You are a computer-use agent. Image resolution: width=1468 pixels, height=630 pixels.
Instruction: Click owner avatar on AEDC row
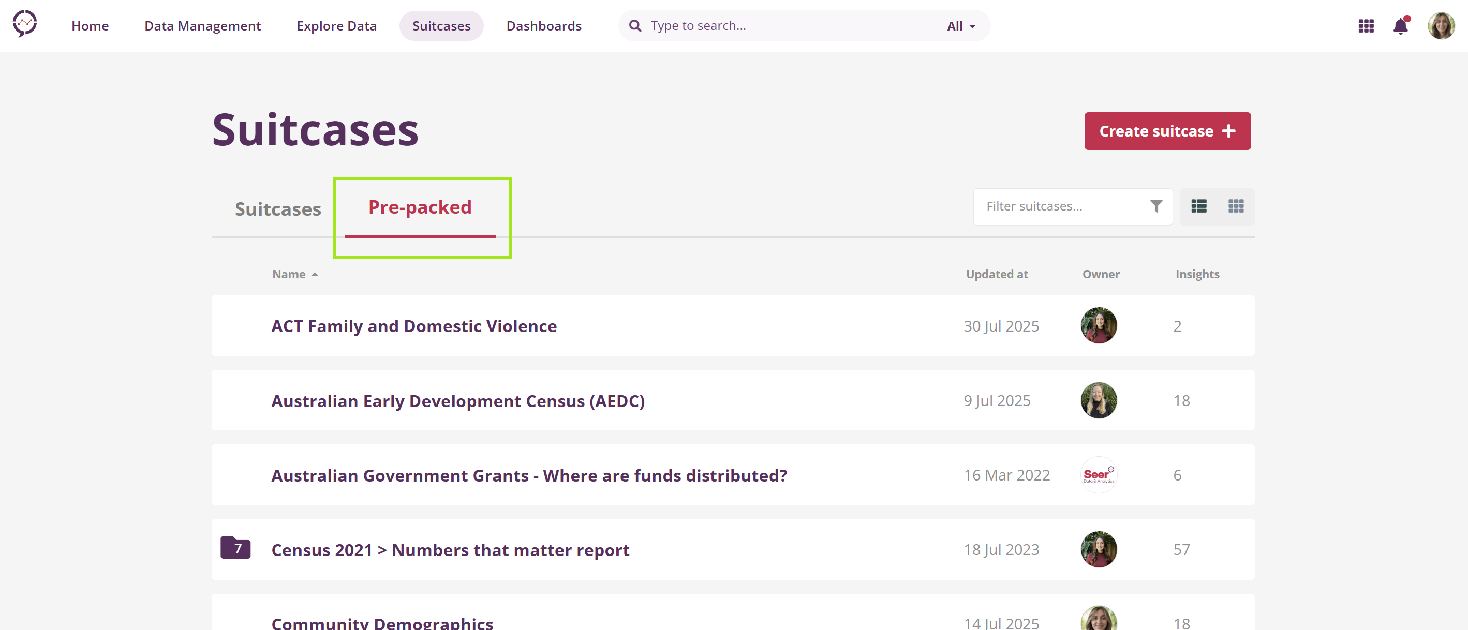(1098, 400)
